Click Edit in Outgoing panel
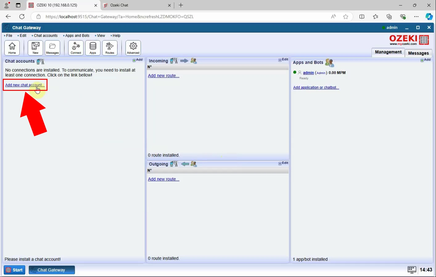436x277 pixels. coord(283,163)
